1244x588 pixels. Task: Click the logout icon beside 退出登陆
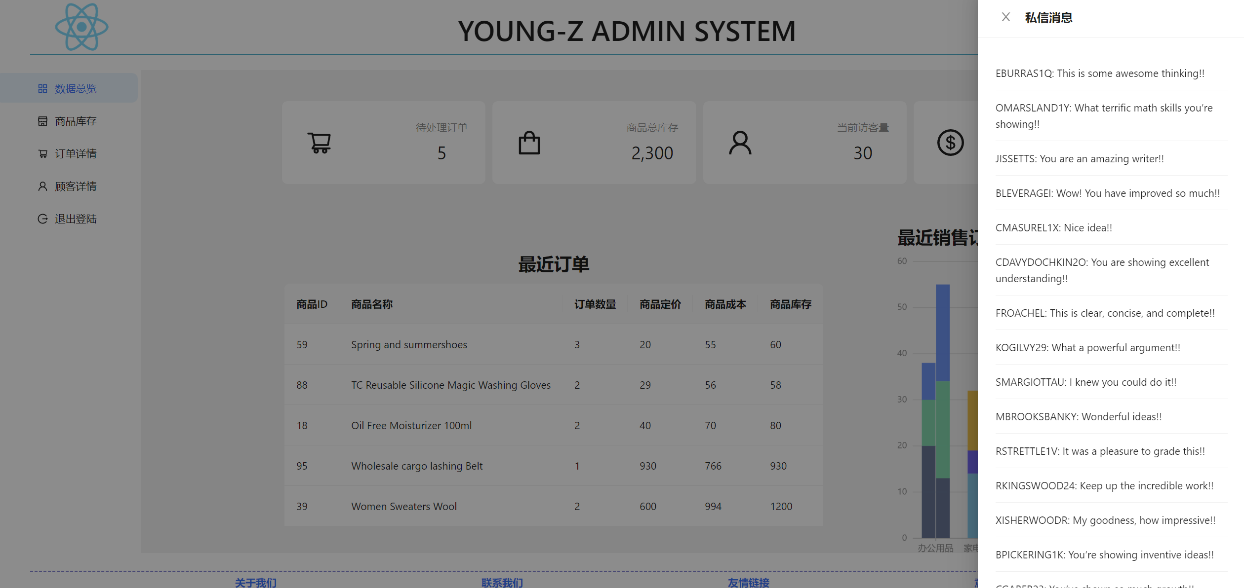tap(42, 219)
